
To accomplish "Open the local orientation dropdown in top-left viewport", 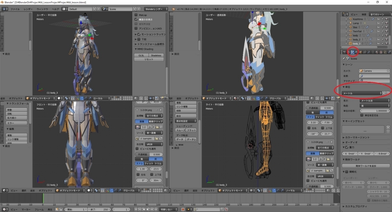I will [101, 98].
